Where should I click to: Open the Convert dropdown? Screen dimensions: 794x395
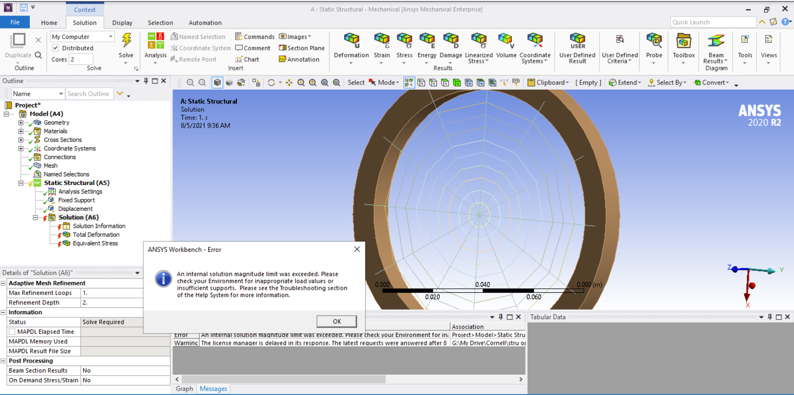pos(711,82)
